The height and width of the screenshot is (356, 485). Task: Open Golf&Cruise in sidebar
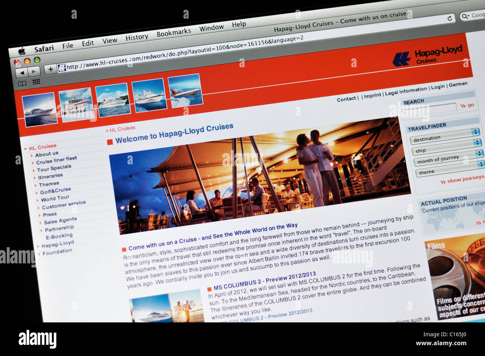click(x=55, y=191)
